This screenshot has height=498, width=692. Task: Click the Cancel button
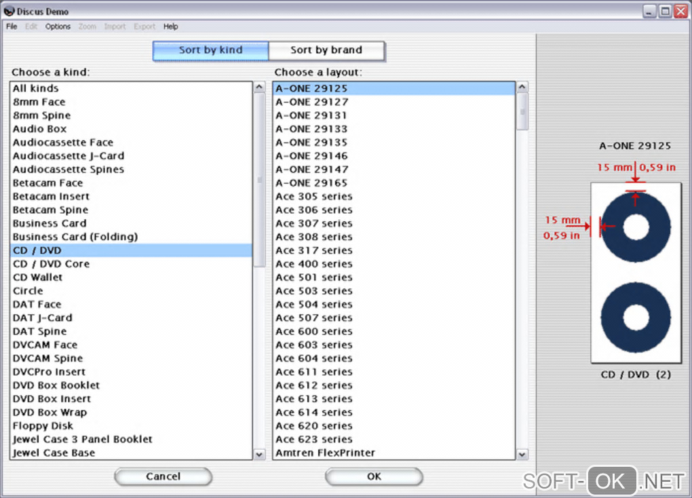click(x=164, y=476)
